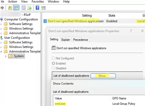Click the Forward arrow toolbar icon
145x106 pixels.
tap(2, 8)
